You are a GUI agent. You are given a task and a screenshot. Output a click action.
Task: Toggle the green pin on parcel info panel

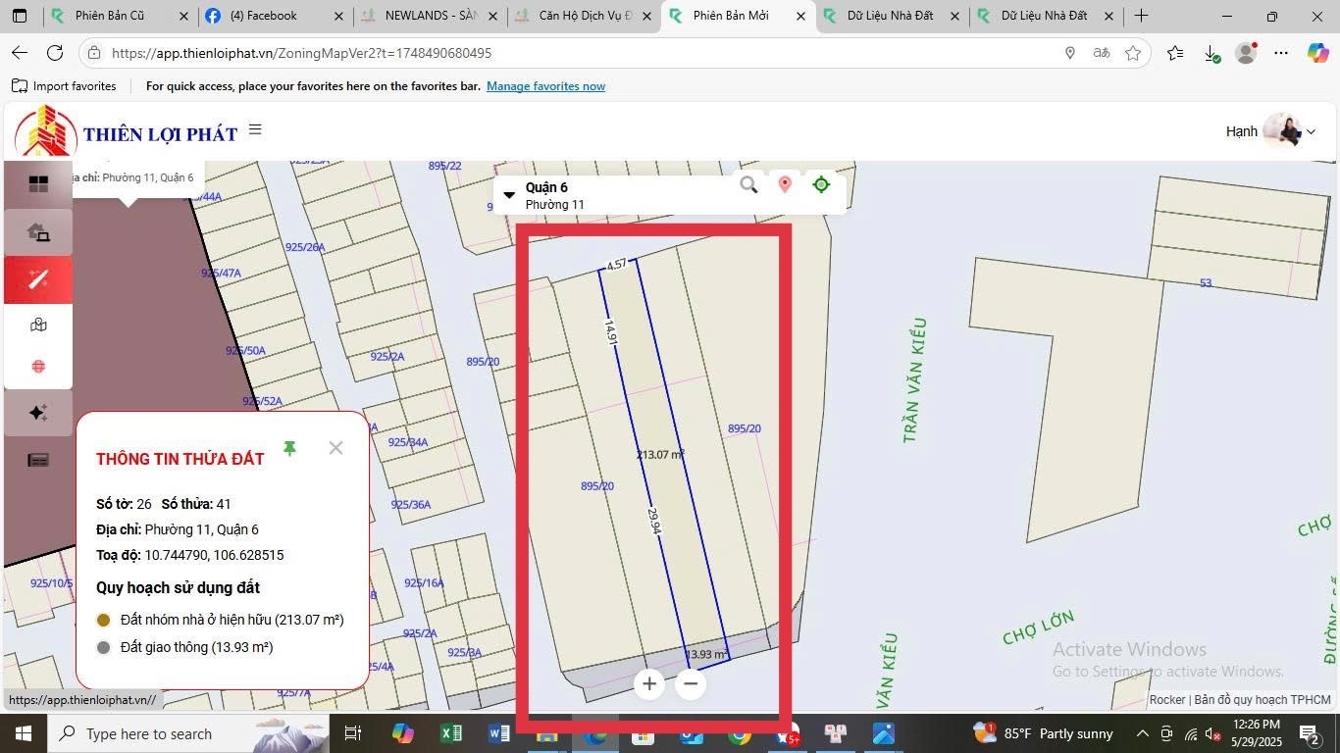coord(289,448)
